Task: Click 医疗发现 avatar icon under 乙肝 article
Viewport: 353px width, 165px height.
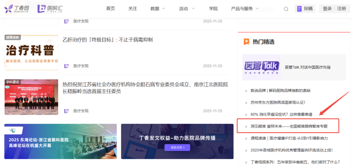Action: 66,66
